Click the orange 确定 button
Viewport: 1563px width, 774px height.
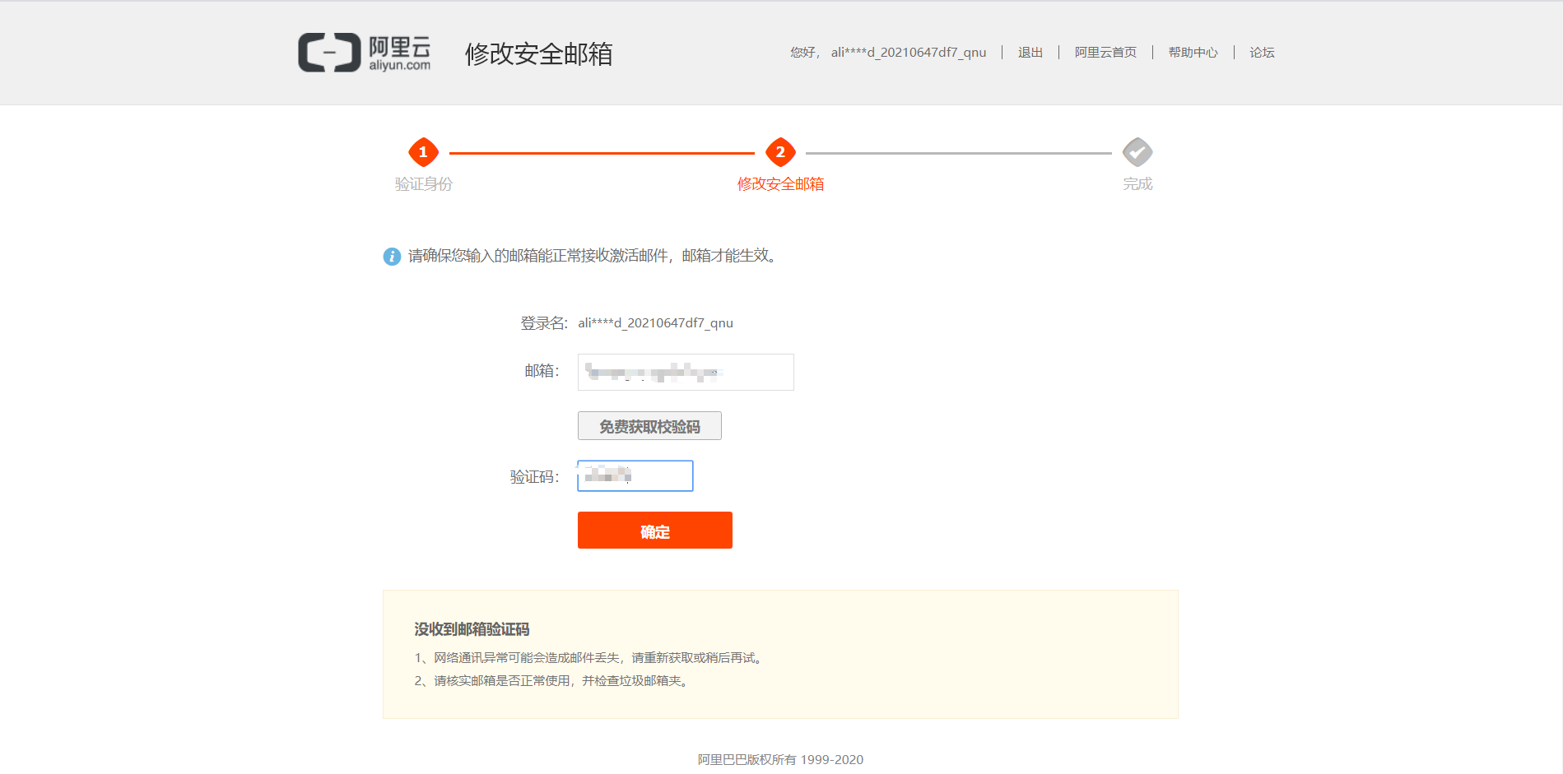click(655, 531)
